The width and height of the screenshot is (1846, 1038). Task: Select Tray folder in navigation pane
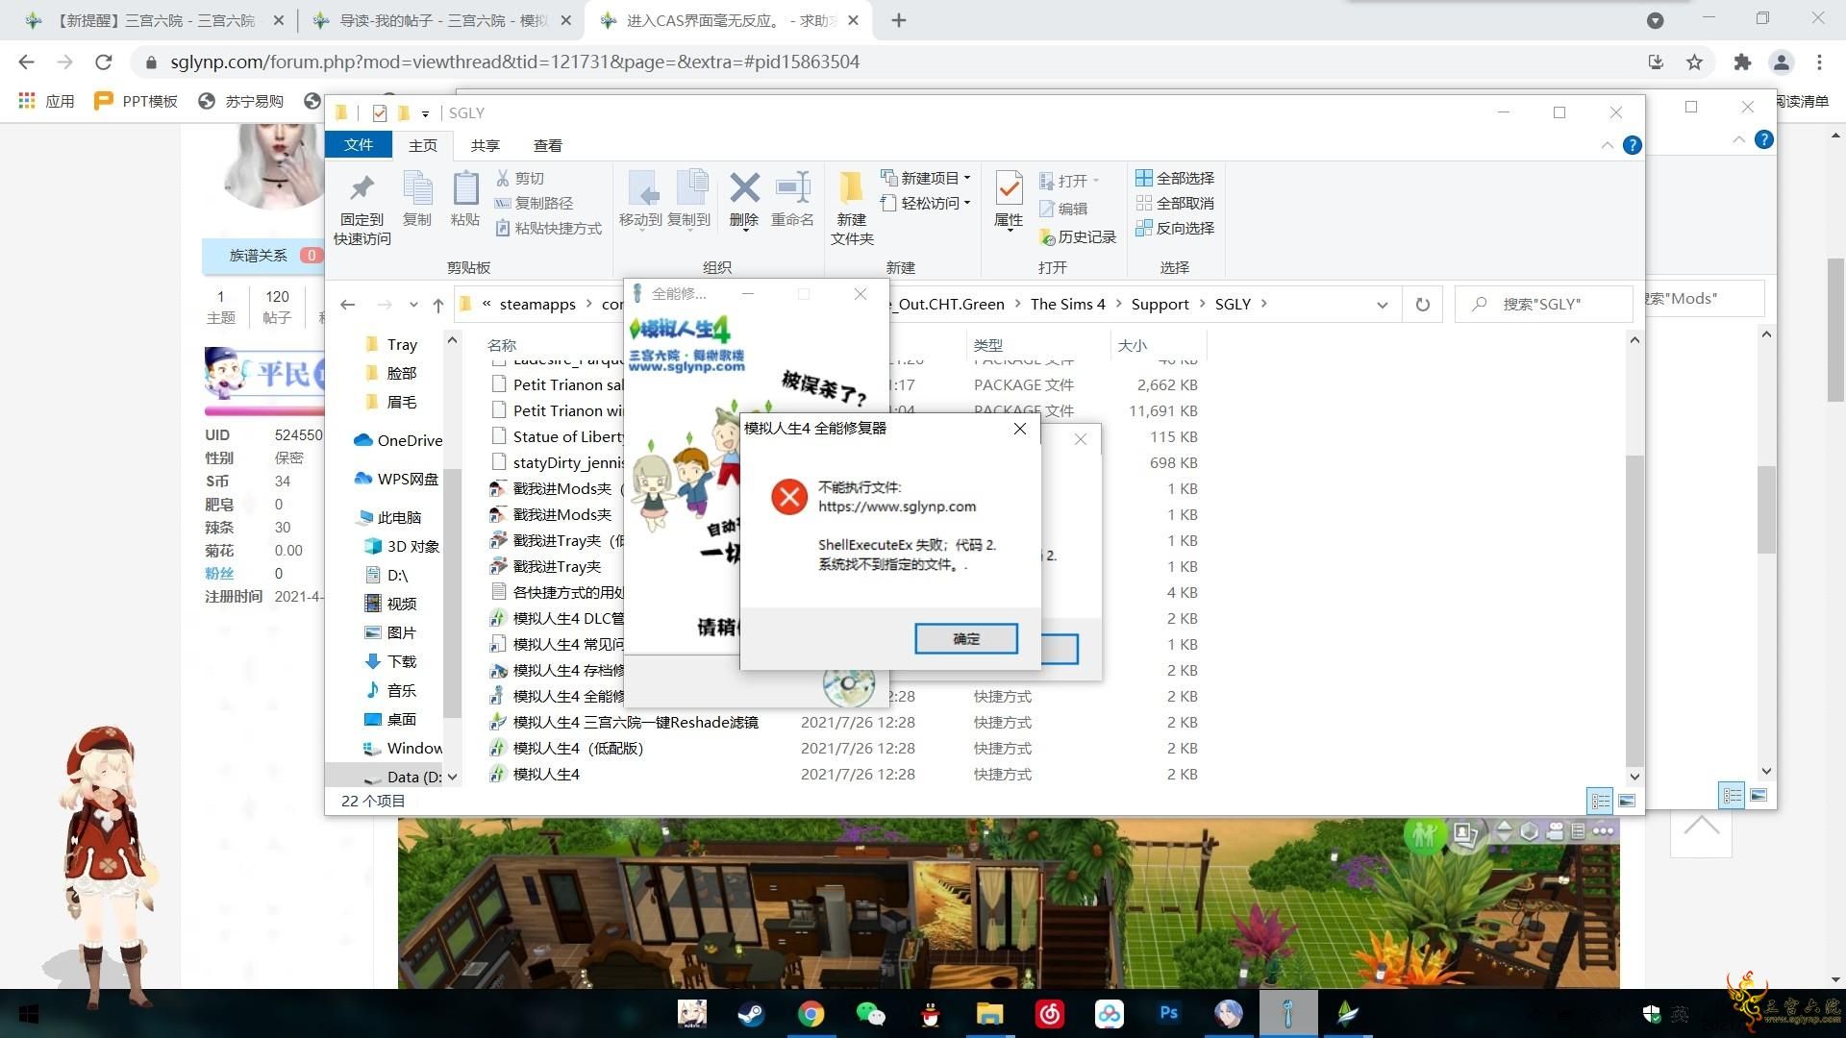click(402, 344)
